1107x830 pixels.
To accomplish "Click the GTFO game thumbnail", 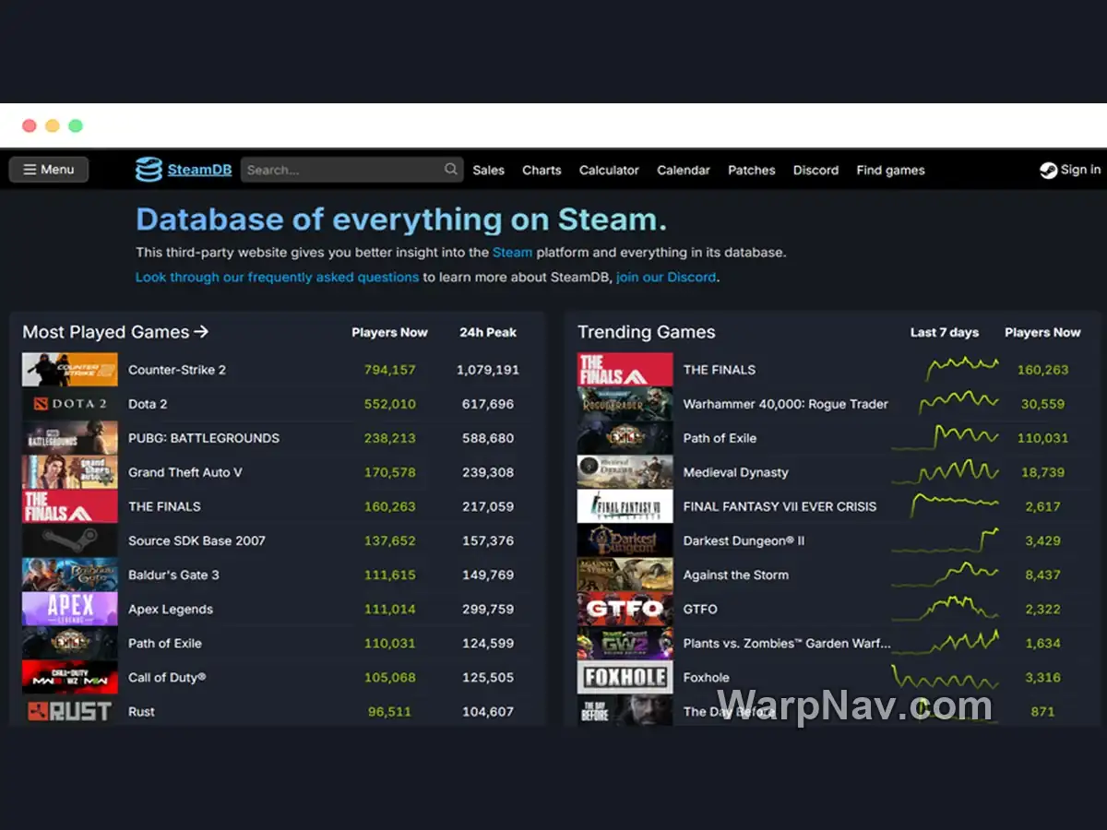I will click(625, 609).
